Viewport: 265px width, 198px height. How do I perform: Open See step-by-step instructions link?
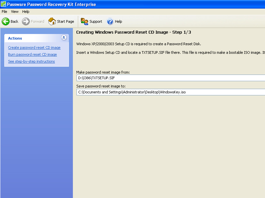coord(31,61)
